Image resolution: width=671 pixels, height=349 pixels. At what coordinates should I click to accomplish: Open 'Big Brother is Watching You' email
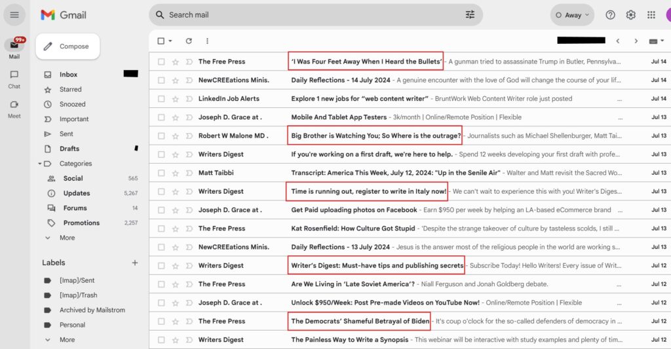(375, 136)
